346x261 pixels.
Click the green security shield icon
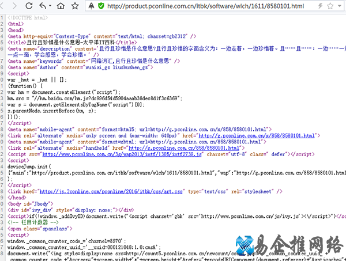[x=101, y=6]
